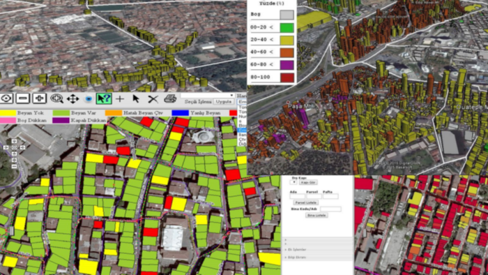488x275 pixels.
Task: Click the yellow 20-40 legend swatch
Action: click(287, 40)
